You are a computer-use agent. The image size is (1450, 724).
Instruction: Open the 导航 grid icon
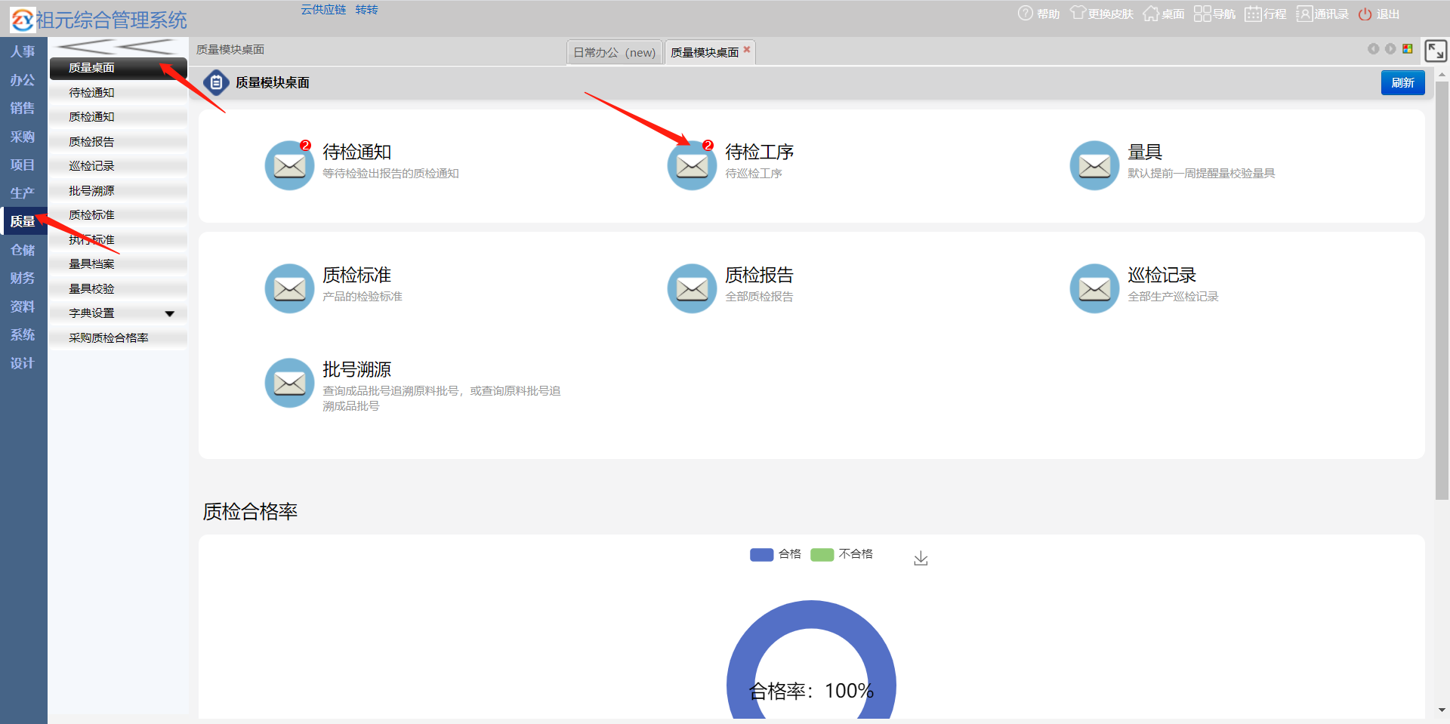[x=1202, y=14]
